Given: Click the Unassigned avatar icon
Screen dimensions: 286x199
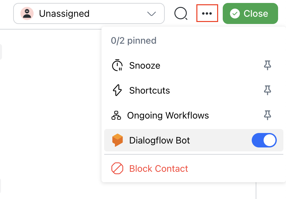Looking at the screenshot, I should 26,13.
